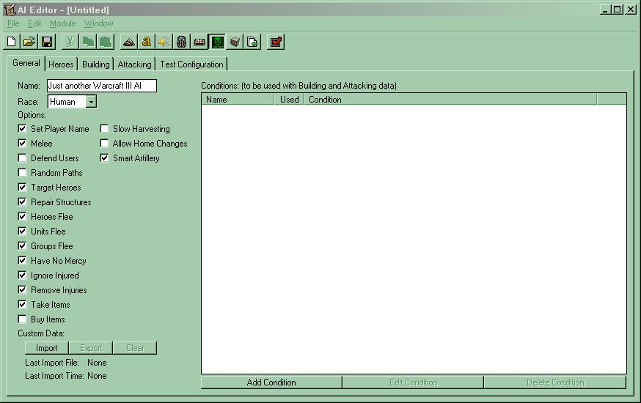Uncheck Remove Injuries option

pyautogui.click(x=23, y=290)
